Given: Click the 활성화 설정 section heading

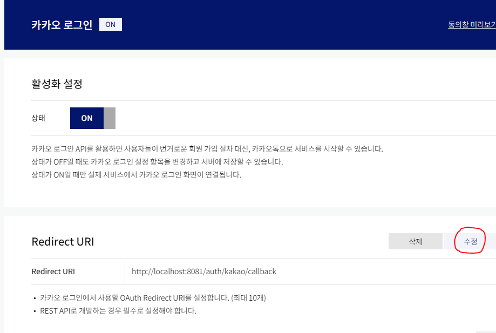Looking at the screenshot, I should pos(57,84).
